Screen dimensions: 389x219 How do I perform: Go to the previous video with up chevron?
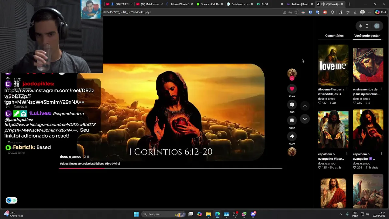coord(305,106)
